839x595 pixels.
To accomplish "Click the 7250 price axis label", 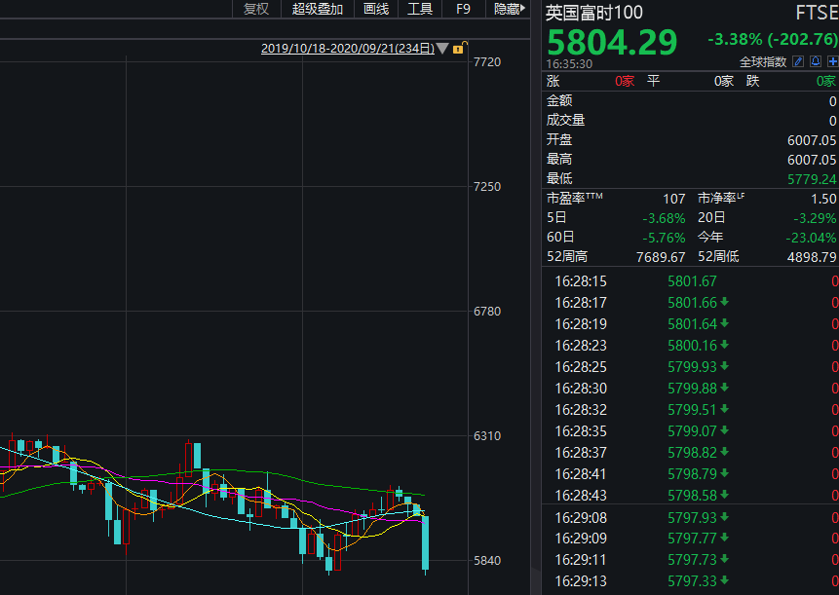I will [x=487, y=187].
